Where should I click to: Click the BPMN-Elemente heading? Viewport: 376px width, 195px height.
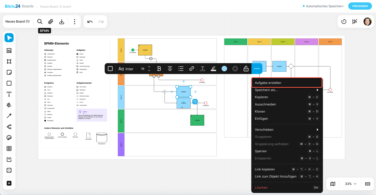click(x=56, y=44)
